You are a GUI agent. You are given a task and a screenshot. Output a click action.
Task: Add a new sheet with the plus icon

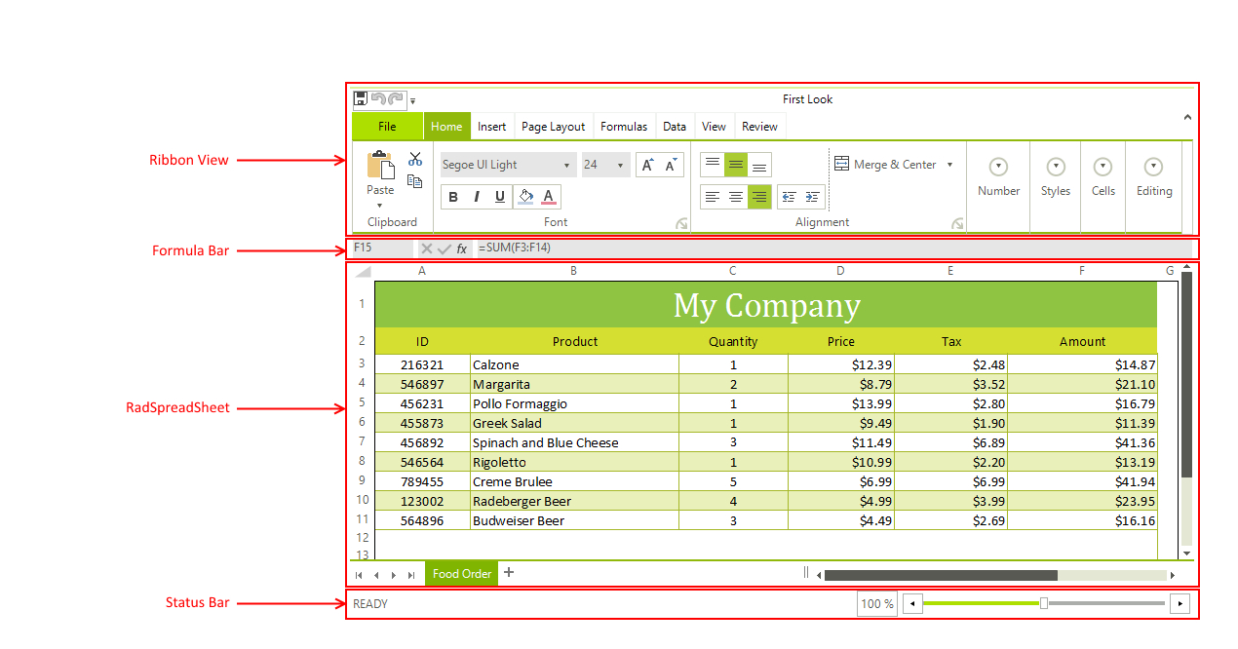(509, 573)
